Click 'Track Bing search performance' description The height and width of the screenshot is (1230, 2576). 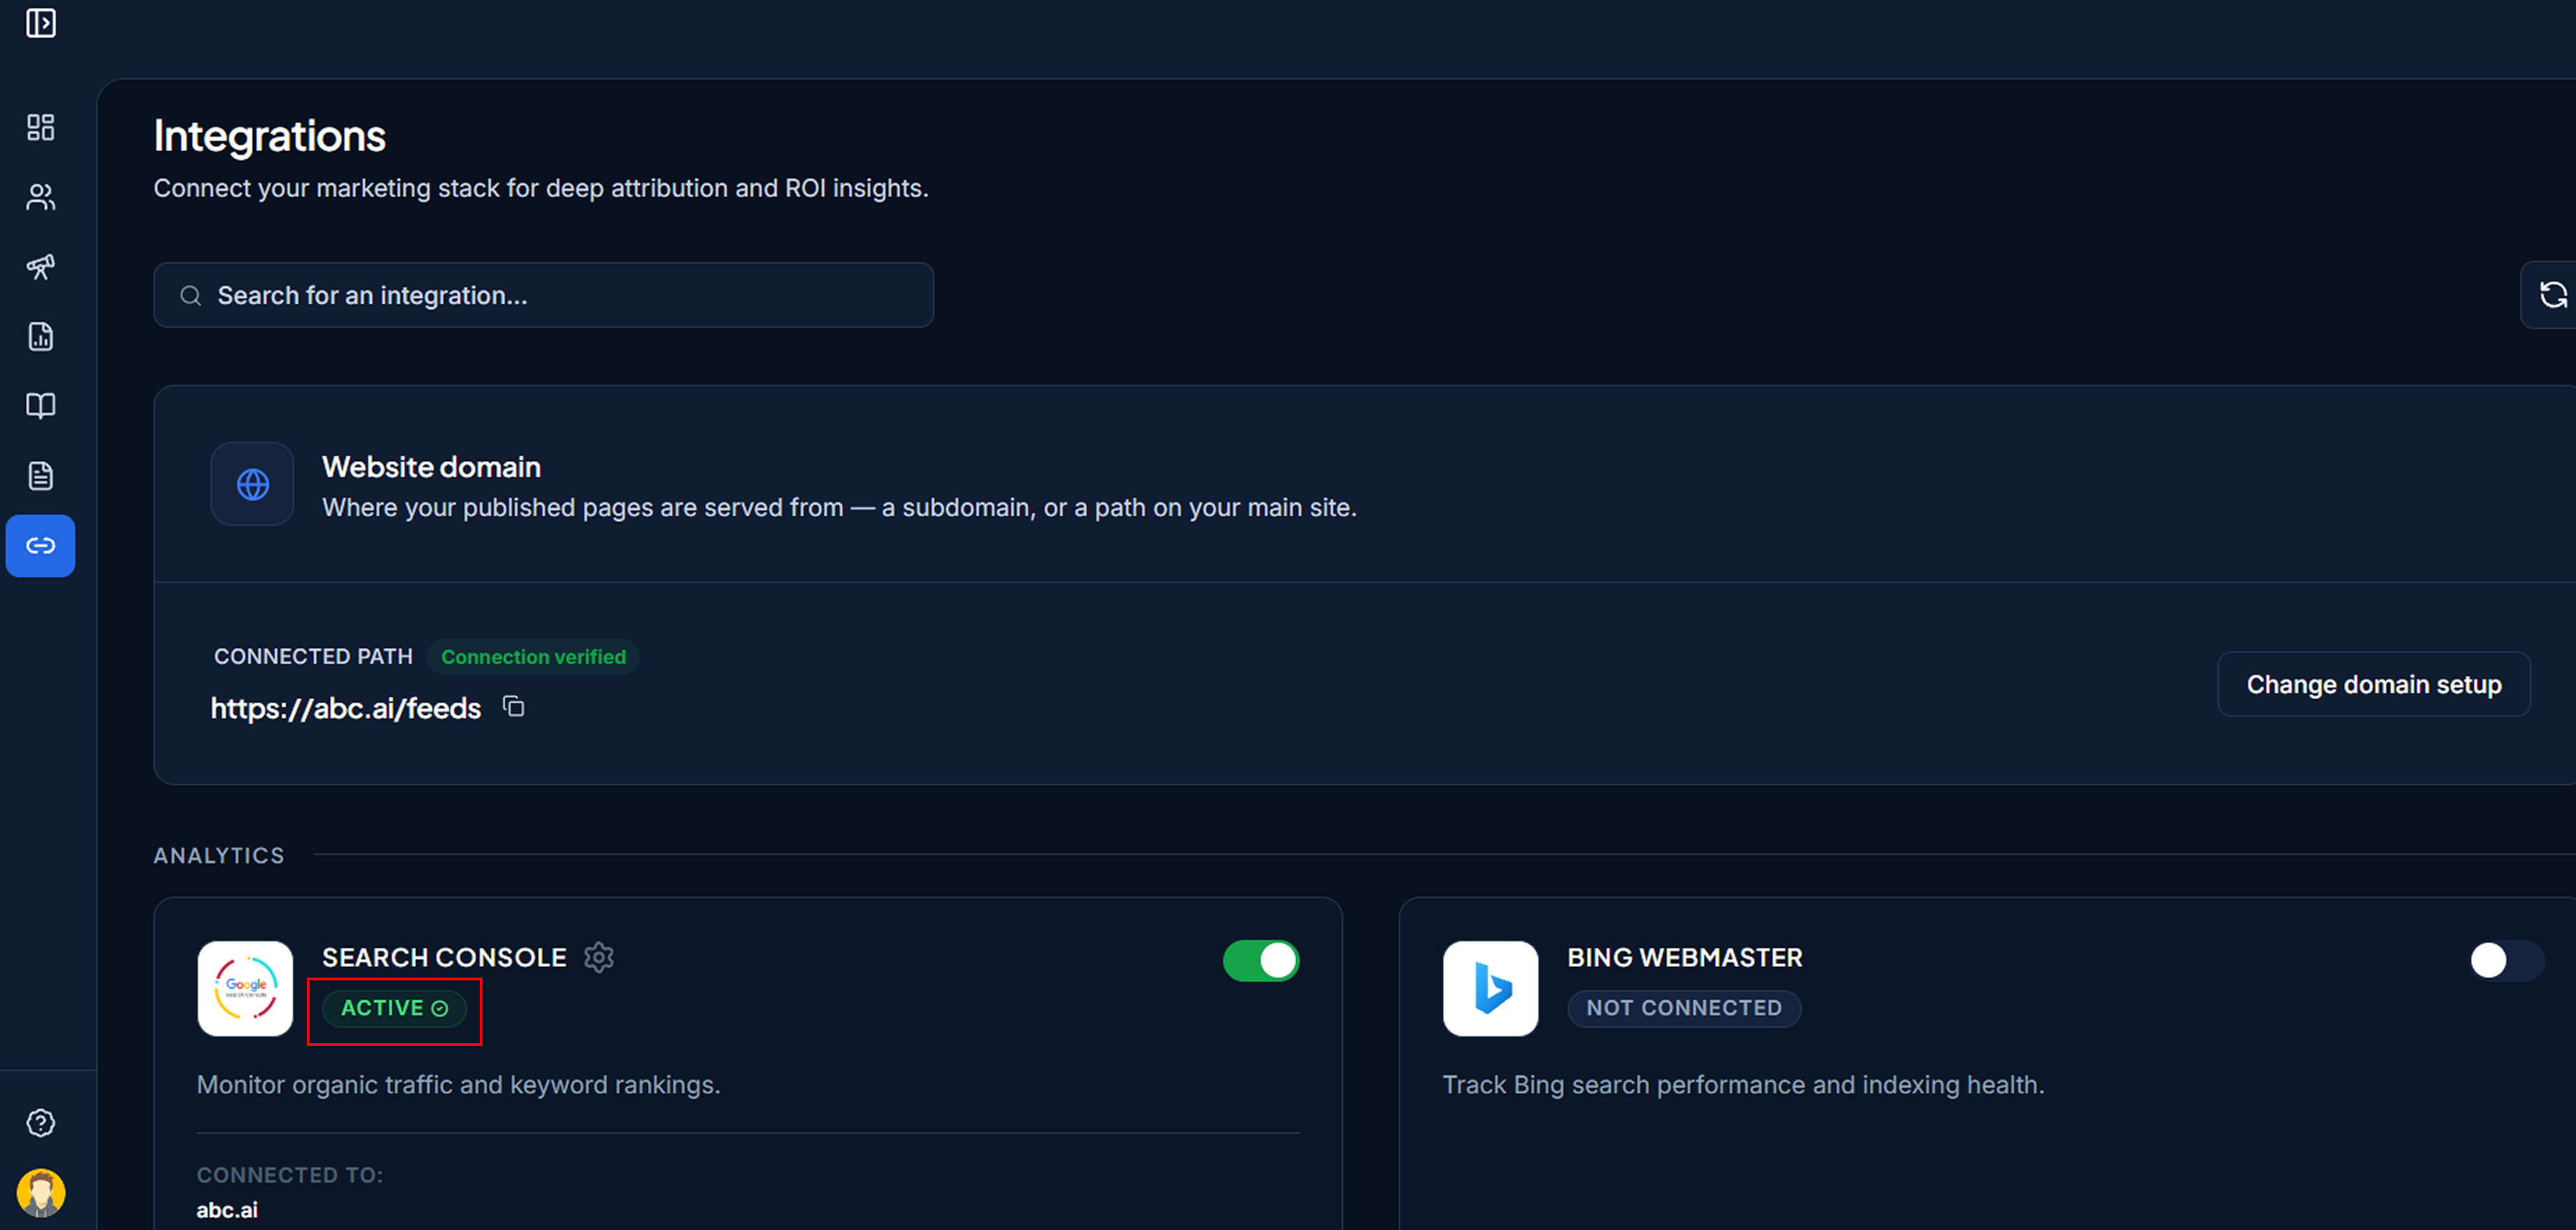coord(1743,1085)
